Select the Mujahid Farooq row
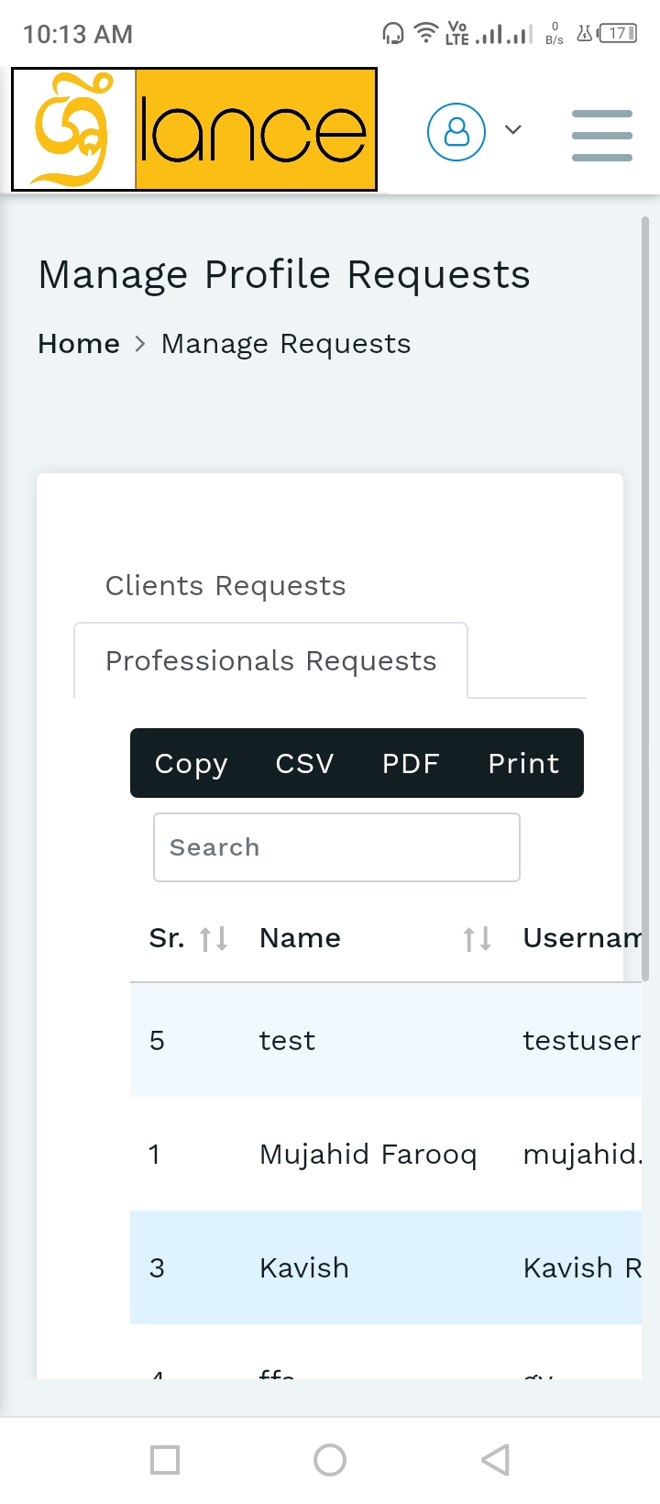This screenshot has width=660, height=1504. pyautogui.click(x=368, y=1155)
